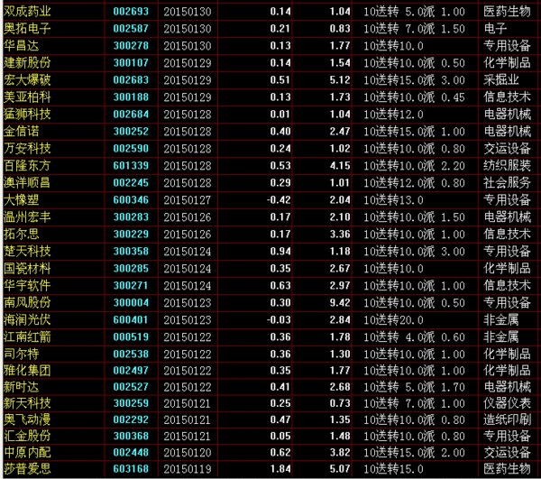Click stock code 300004 for 南风股份
This screenshot has width=541, height=479.
pyautogui.click(x=131, y=302)
